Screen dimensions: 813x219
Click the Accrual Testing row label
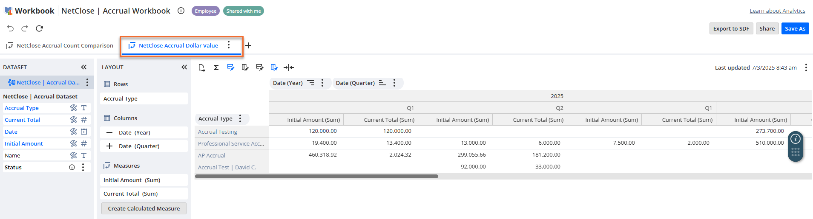pos(218,132)
